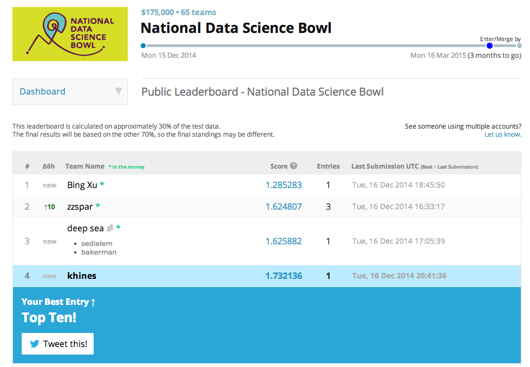Click the Enter/Merge by deadline marker
Screen dimensions: 530x367
click(489, 45)
